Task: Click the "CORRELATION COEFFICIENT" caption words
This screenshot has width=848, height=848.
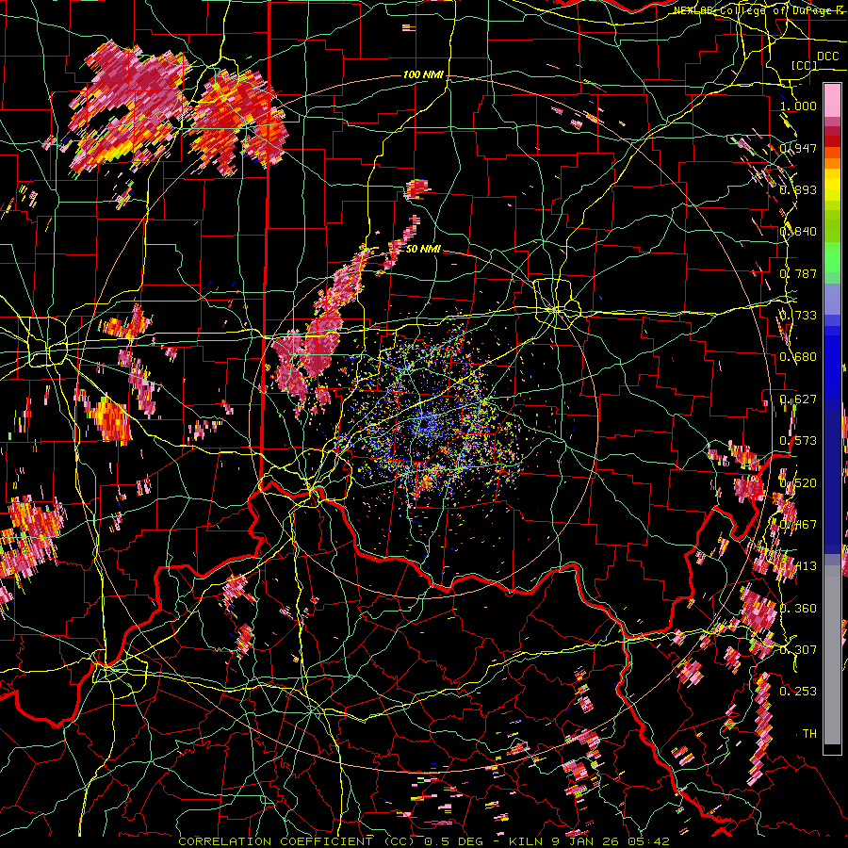Action: [x=276, y=841]
